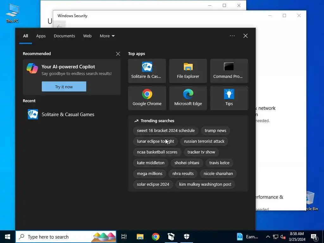Image resolution: width=324 pixels, height=243 pixels.
Task: Click the muted volume icon in tray
Action: [283, 237]
